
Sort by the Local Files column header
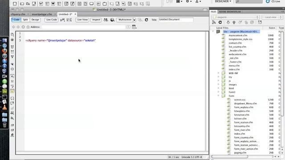(222, 28)
